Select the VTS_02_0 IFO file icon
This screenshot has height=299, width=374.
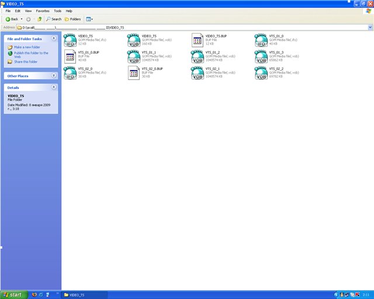pyautogui.click(x=70, y=73)
